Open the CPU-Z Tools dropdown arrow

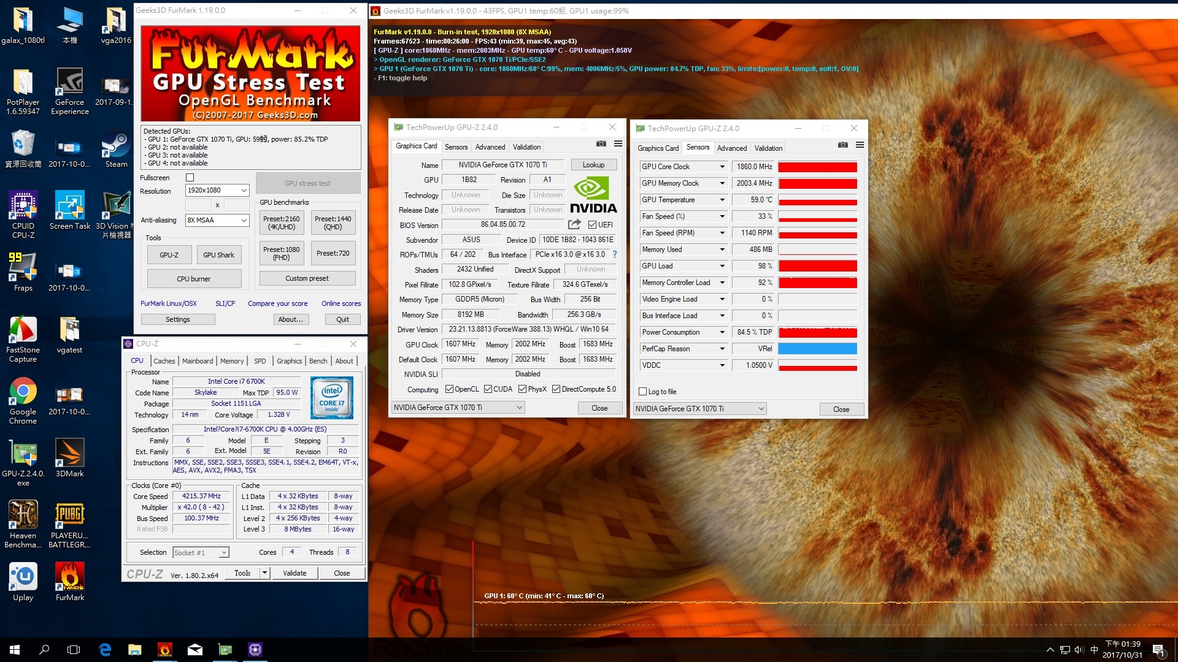click(x=264, y=573)
